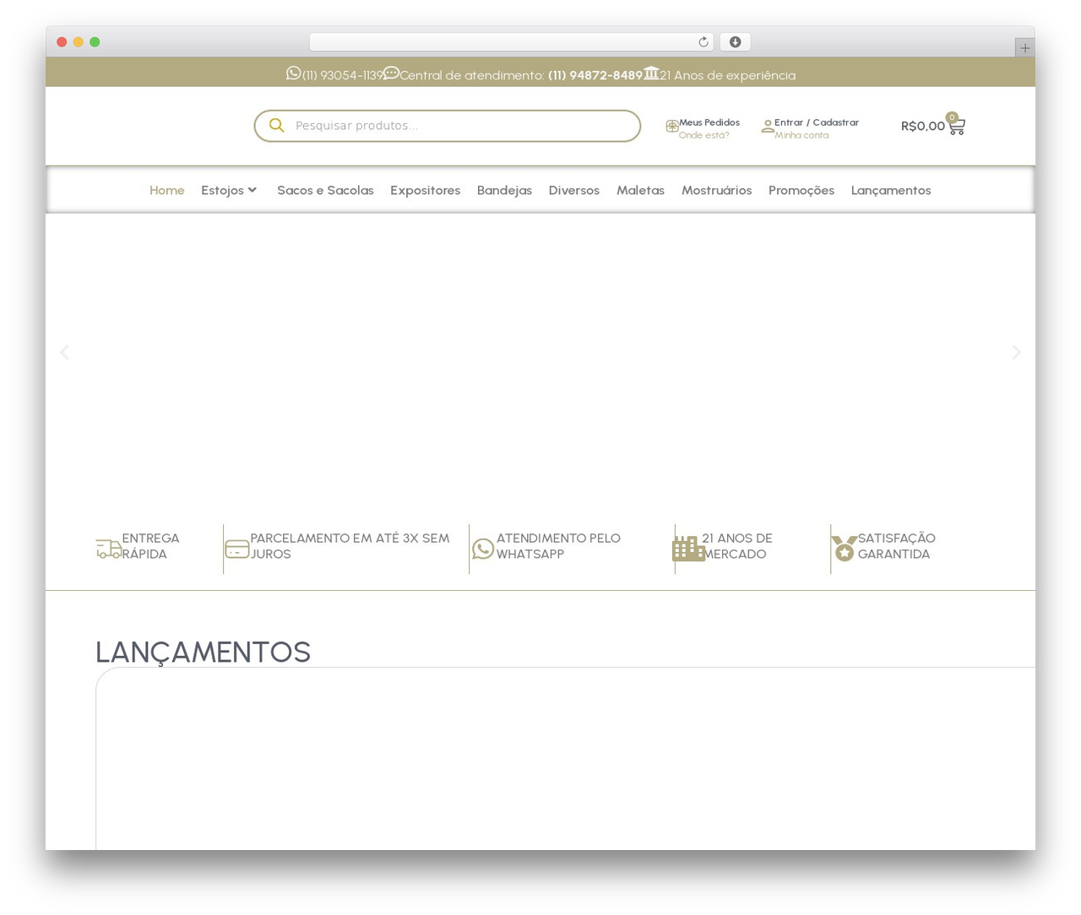Viewport: 1081px width, 915px height.
Task: Click the Meus Pedidos link
Action: click(x=709, y=122)
